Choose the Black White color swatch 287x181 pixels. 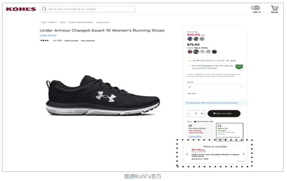(x=196, y=52)
